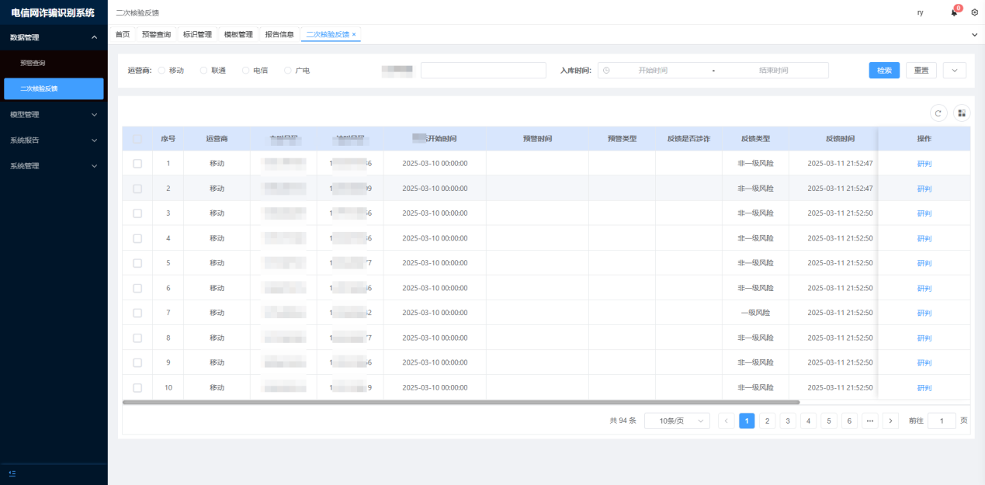This screenshot has width=985, height=485.
Task: Toggle the select-all header checkbox
Action: [137, 139]
